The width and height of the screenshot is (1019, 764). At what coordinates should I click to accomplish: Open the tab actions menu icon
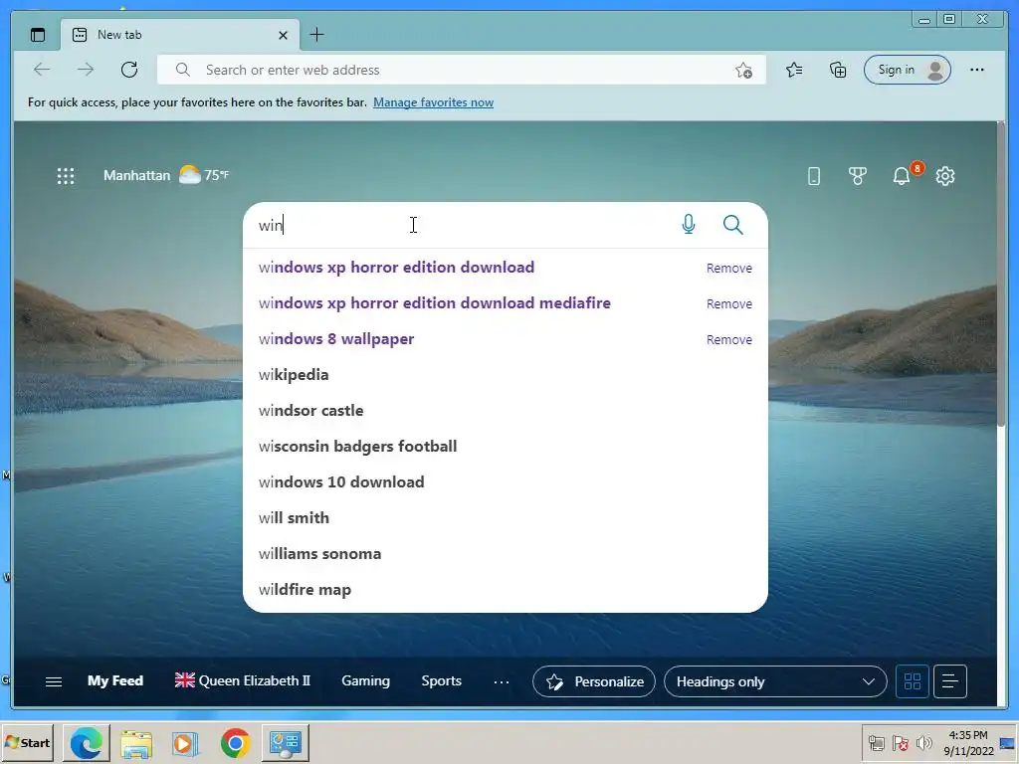click(x=38, y=35)
